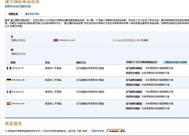Click the 状况 column header
This screenshot has width=189, height=136.
tap(47, 62)
